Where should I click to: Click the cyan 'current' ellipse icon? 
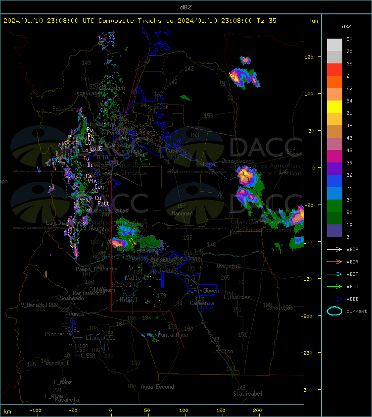coord(334,311)
